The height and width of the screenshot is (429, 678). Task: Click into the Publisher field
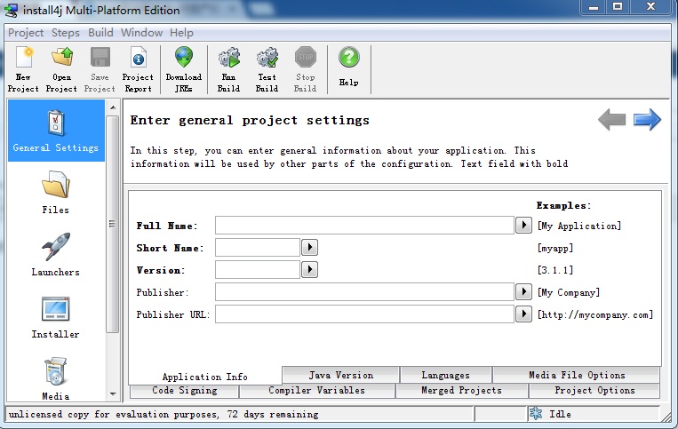click(x=364, y=291)
